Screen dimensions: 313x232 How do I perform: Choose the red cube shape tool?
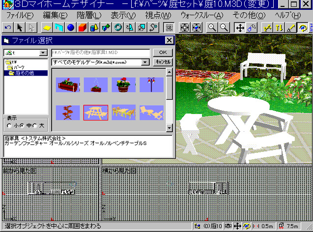click(83, 28)
